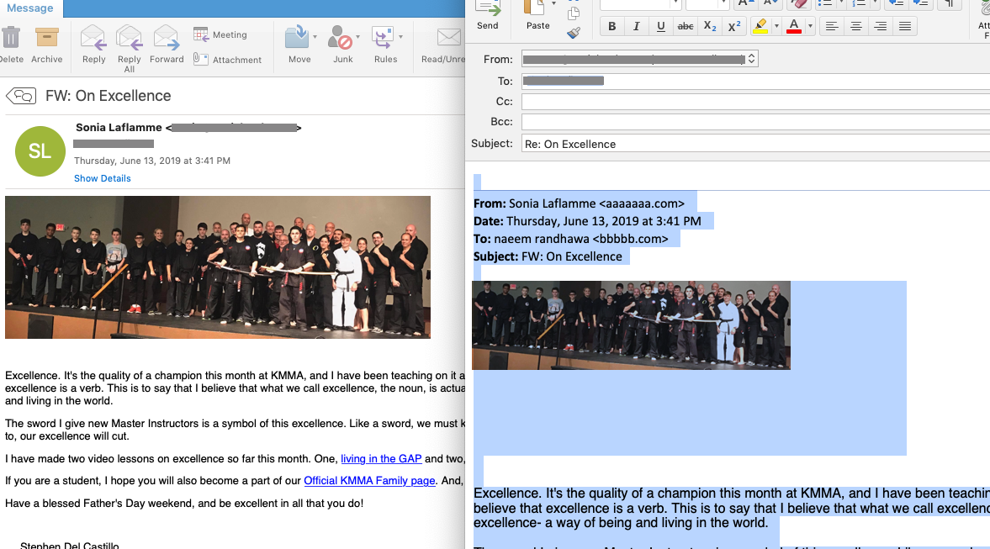Click into the Bcc field

click(x=755, y=122)
